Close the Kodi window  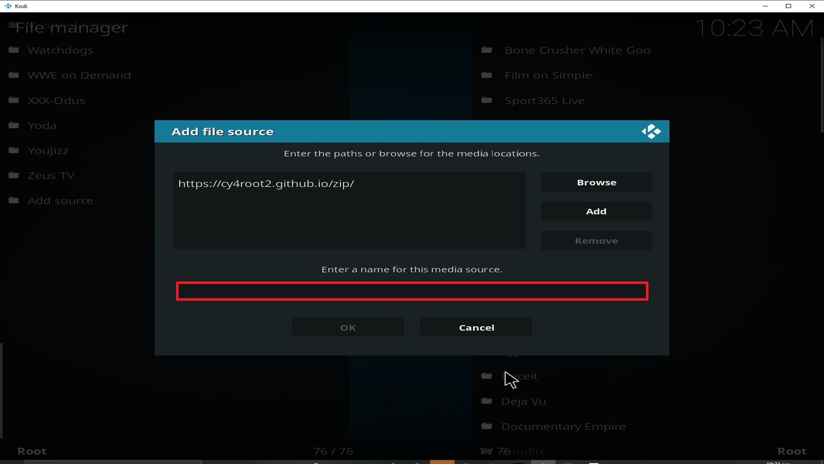(x=812, y=6)
